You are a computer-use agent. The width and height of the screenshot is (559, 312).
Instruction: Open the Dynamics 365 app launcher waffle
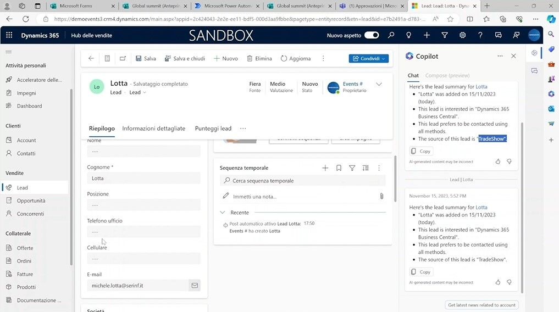coord(9,35)
